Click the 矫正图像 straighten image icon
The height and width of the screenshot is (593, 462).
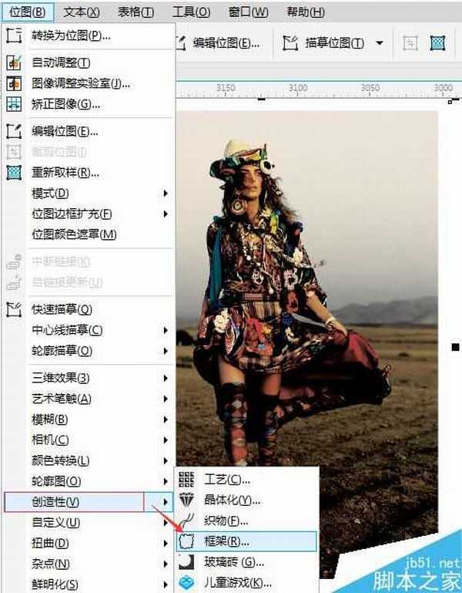tap(13, 104)
